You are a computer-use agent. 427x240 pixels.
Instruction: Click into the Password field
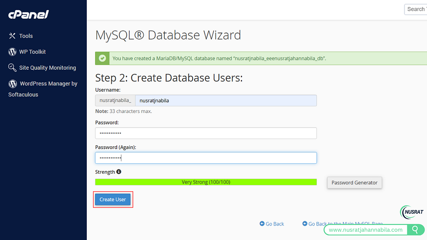tap(206, 133)
